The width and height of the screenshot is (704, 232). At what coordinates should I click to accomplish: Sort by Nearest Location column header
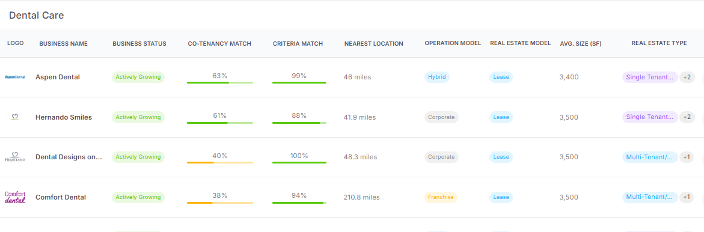373,43
